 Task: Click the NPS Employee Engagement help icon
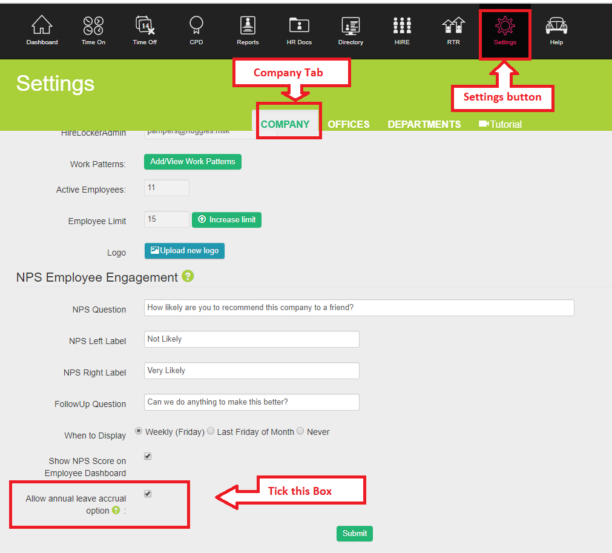click(188, 276)
